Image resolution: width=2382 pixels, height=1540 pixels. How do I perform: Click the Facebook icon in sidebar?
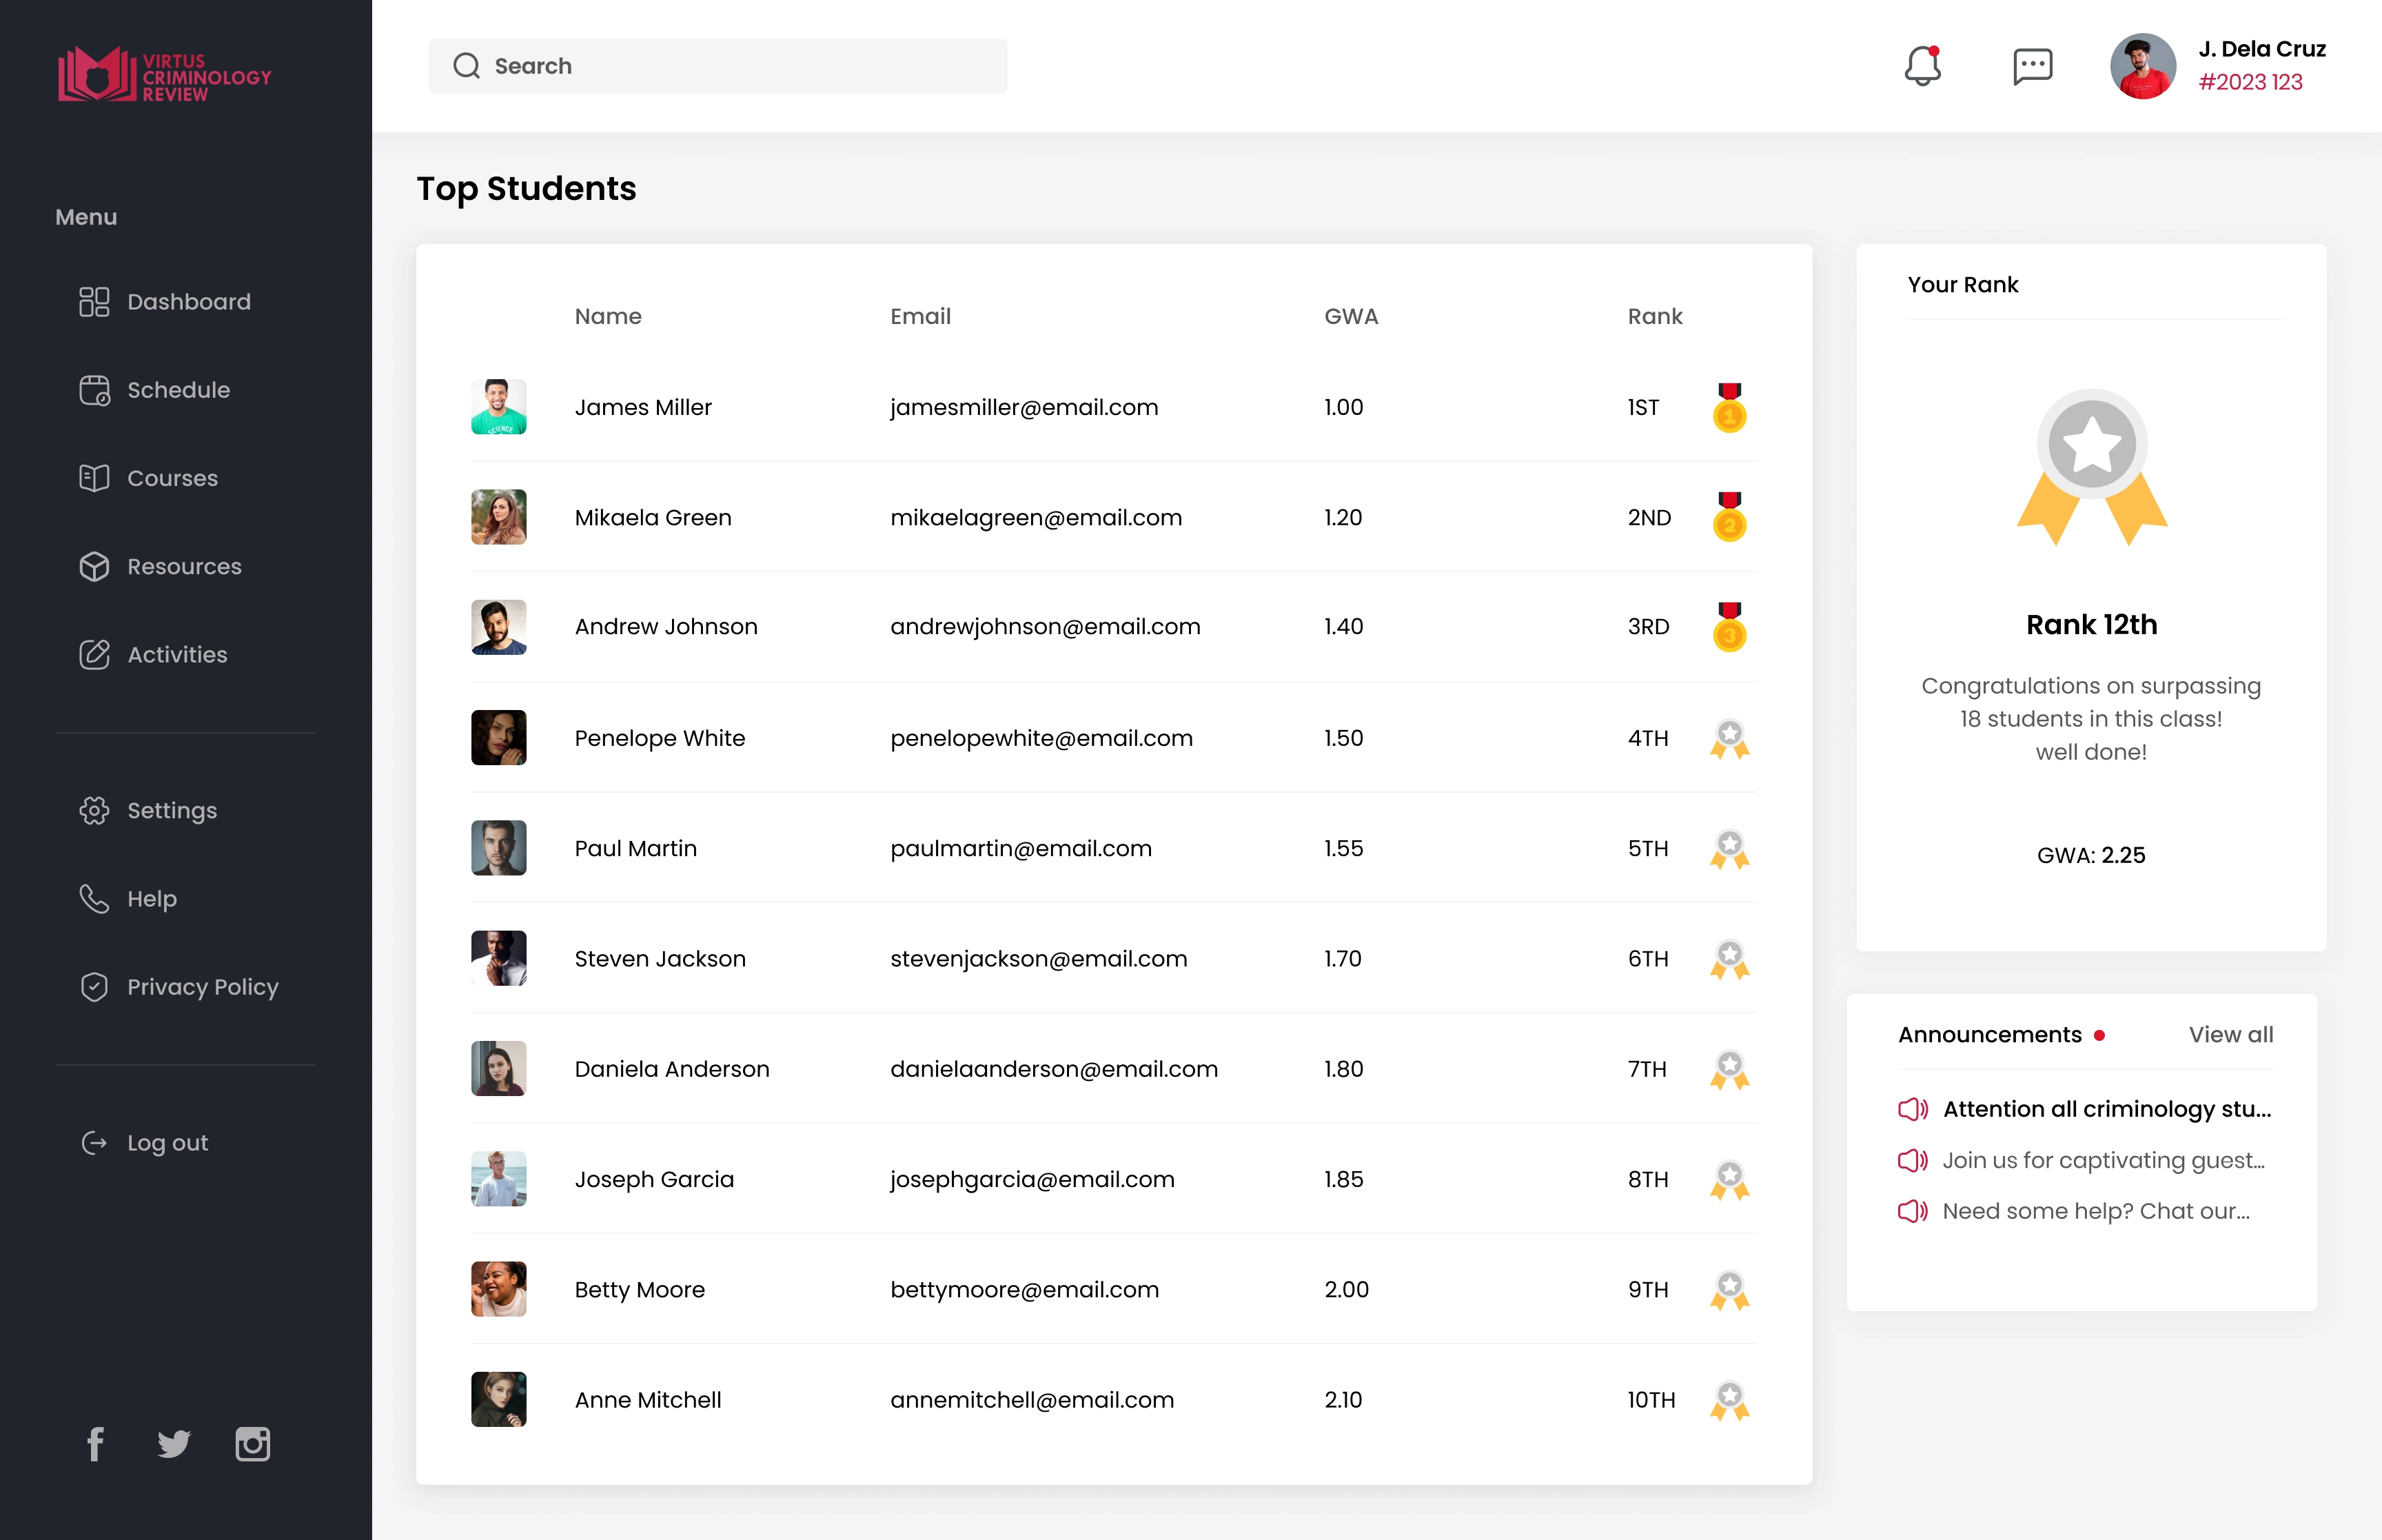tap(96, 1444)
